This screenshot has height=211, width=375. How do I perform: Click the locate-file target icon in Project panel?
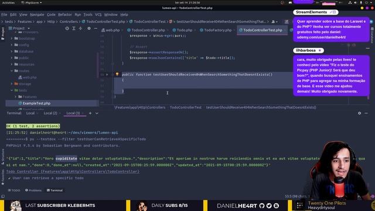67,28
